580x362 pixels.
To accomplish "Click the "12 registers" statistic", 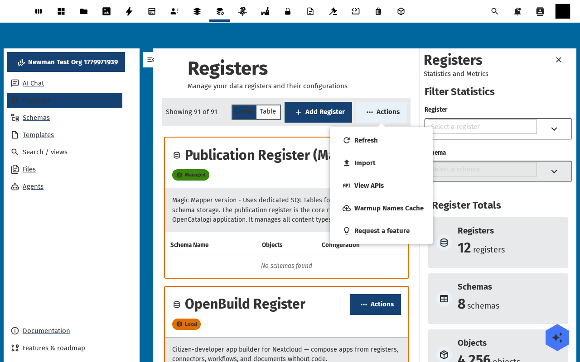I will [481, 248].
